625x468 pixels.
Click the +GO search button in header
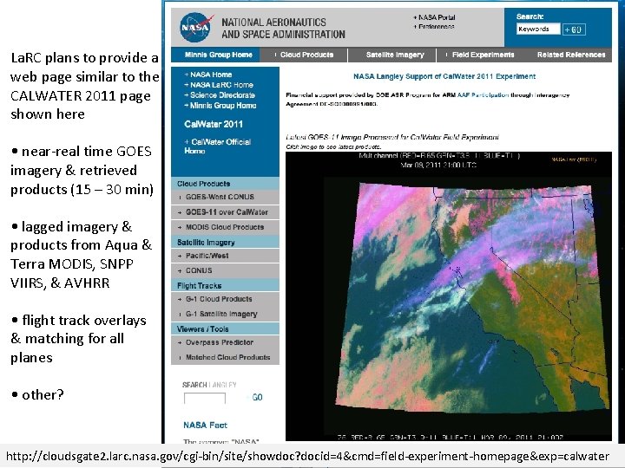574,29
